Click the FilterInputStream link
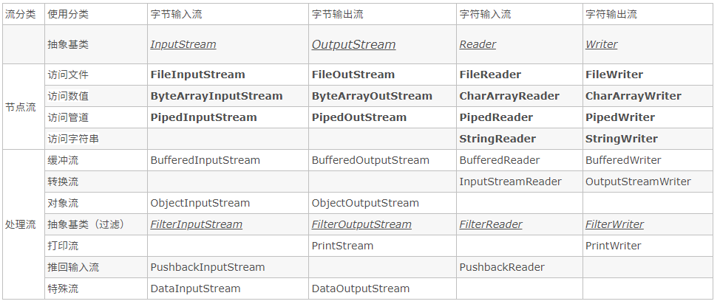The width and height of the screenshot is (720, 304). coord(196,224)
